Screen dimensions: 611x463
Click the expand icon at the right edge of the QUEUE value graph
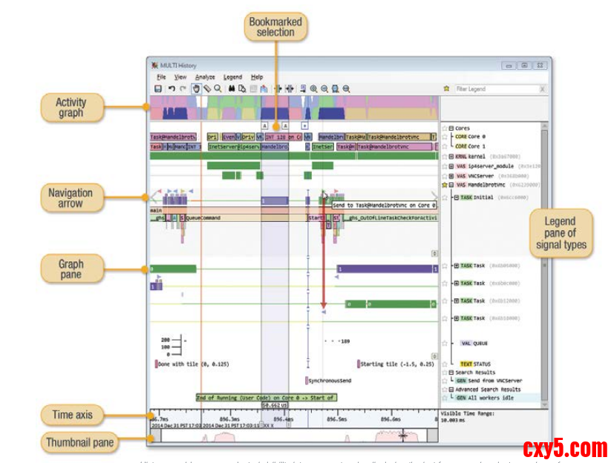pos(434,356)
